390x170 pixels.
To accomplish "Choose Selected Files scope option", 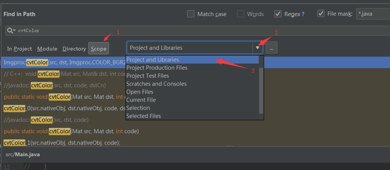I will 192,116.
